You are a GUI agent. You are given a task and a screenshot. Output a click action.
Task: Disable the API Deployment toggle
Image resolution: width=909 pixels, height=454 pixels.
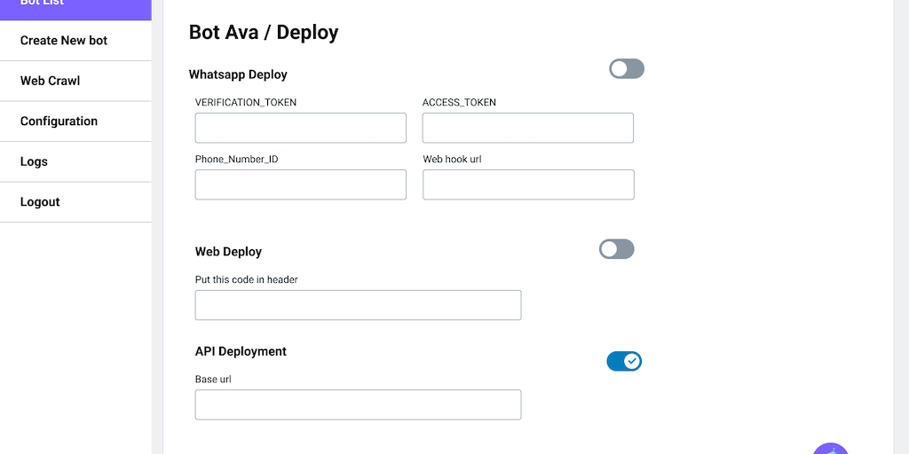coord(624,361)
